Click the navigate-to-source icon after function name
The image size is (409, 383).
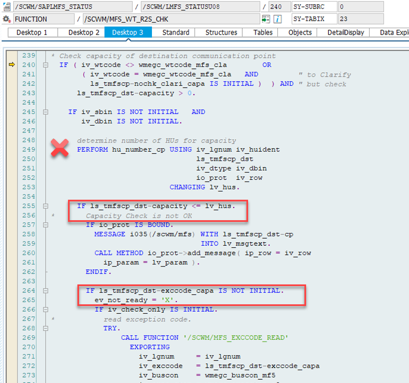(266, 19)
